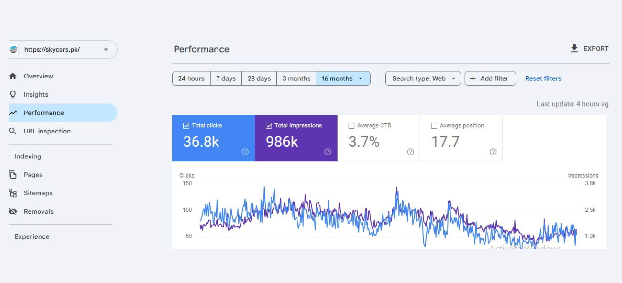
Task: Click the Add filter button
Action: pyautogui.click(x=490, y=79)
